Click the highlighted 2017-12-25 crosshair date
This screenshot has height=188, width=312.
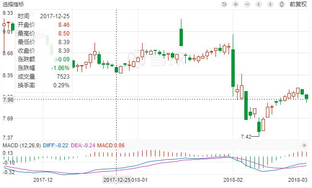coord(117,180)
